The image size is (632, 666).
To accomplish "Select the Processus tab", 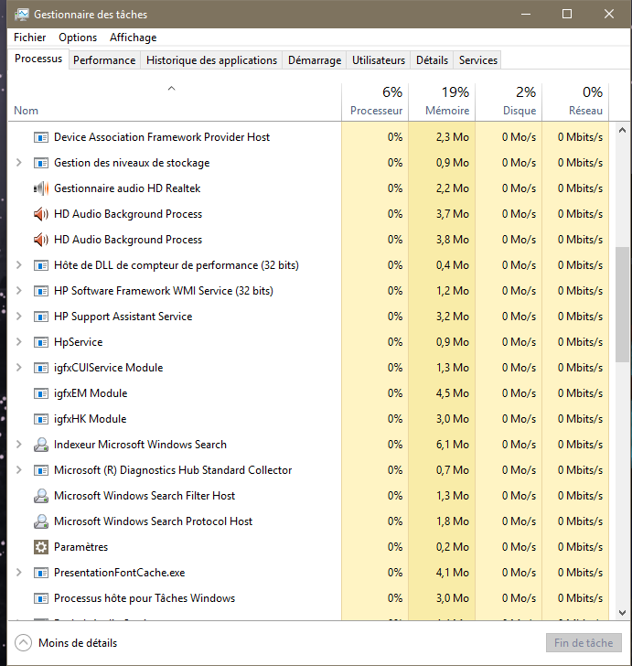I will 38,59.
